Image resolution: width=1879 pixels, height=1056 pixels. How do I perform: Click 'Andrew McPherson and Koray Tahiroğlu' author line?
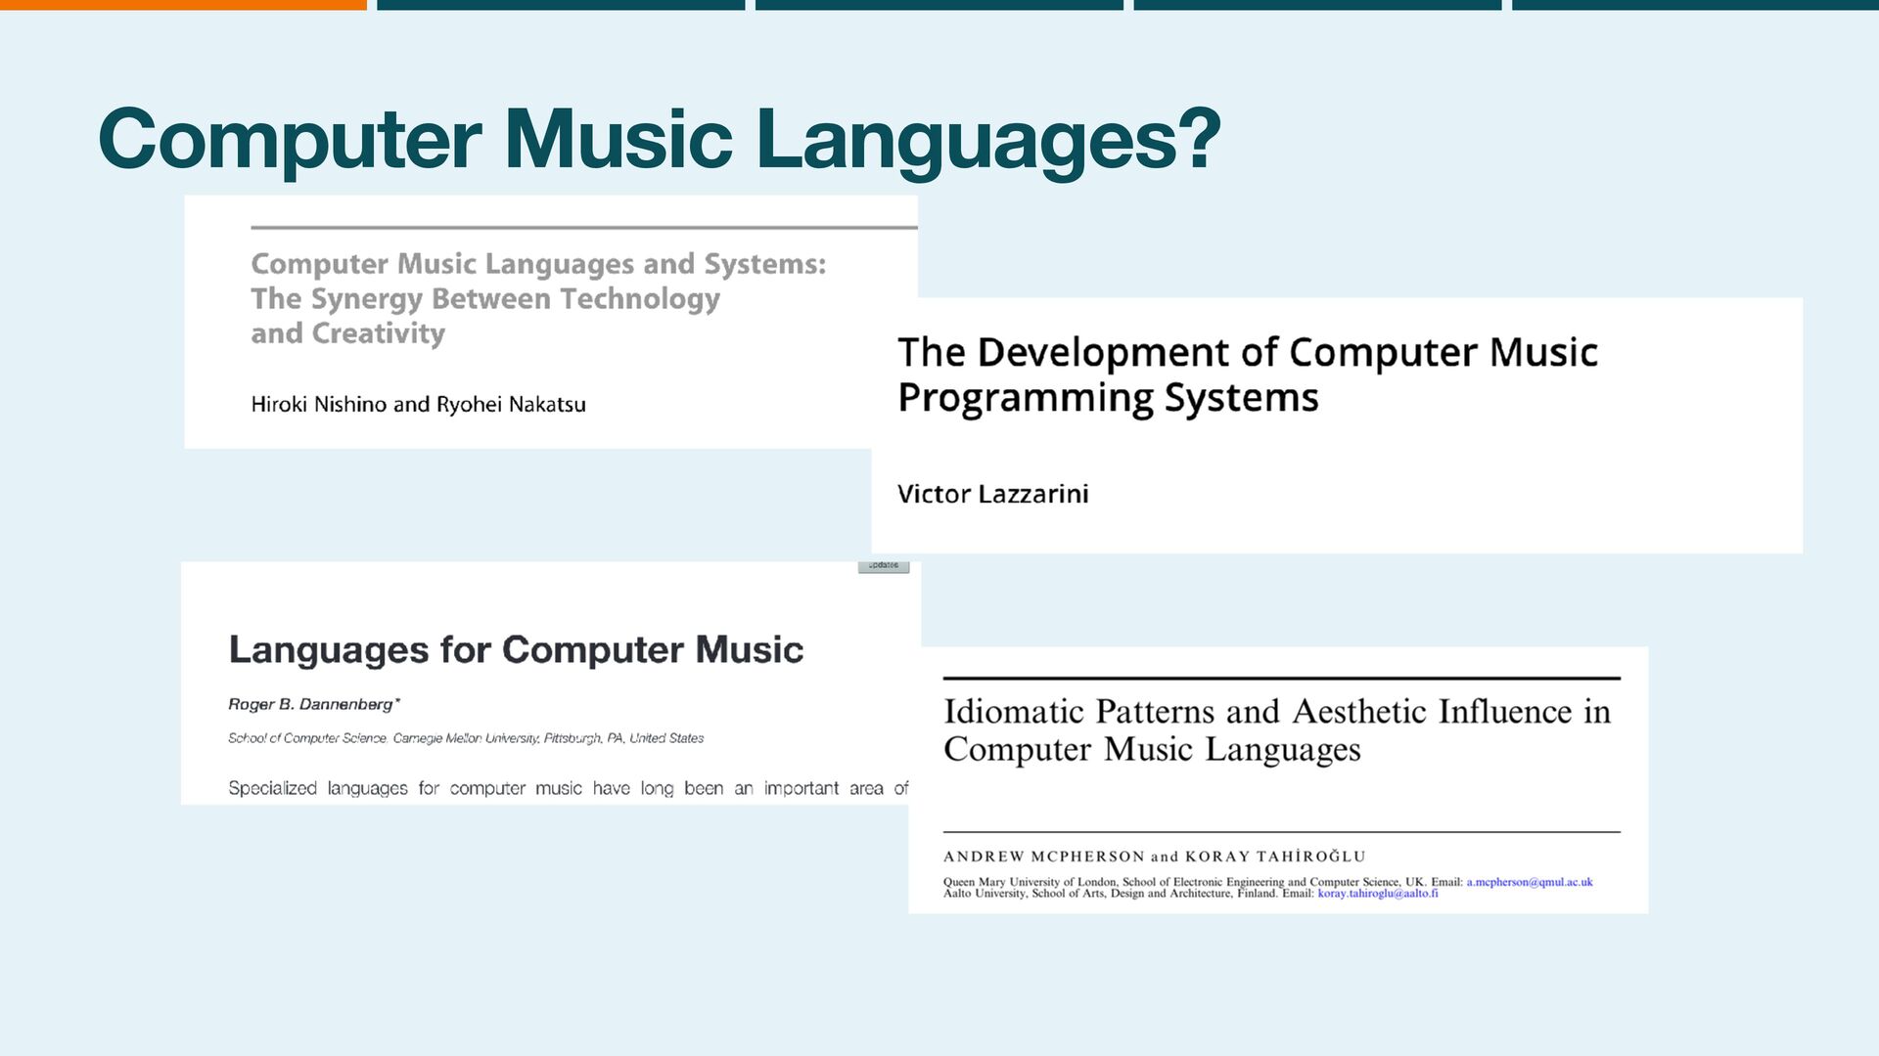(1154, 857)
